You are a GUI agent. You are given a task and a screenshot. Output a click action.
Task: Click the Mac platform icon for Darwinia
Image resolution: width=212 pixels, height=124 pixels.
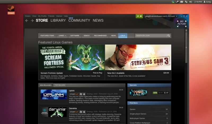point(84,112)
